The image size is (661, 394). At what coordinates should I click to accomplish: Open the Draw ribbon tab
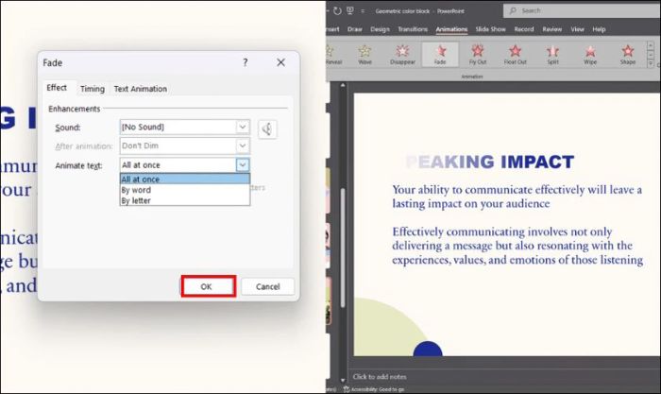[x=354, y=29]
